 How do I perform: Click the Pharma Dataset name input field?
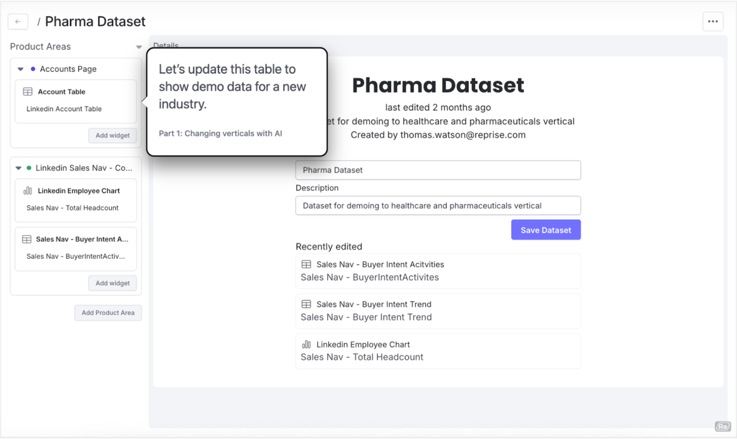coord(438,170)
